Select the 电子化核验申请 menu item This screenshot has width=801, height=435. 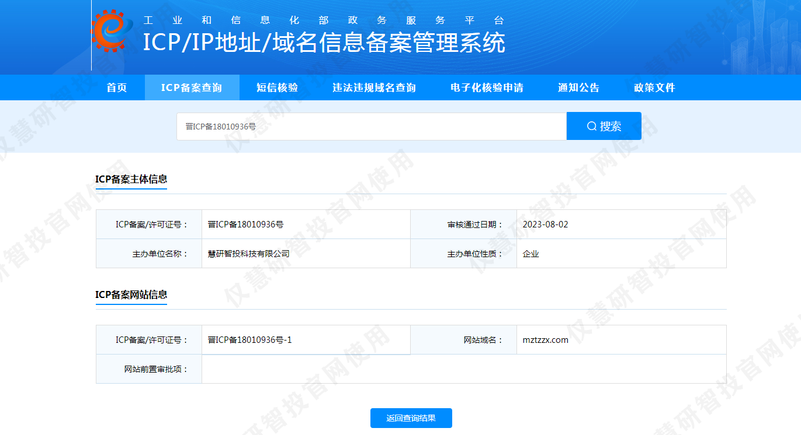click(487, 87)
